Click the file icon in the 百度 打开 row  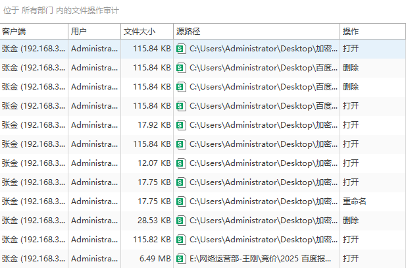pyautogui.click(x=181, y=105)
